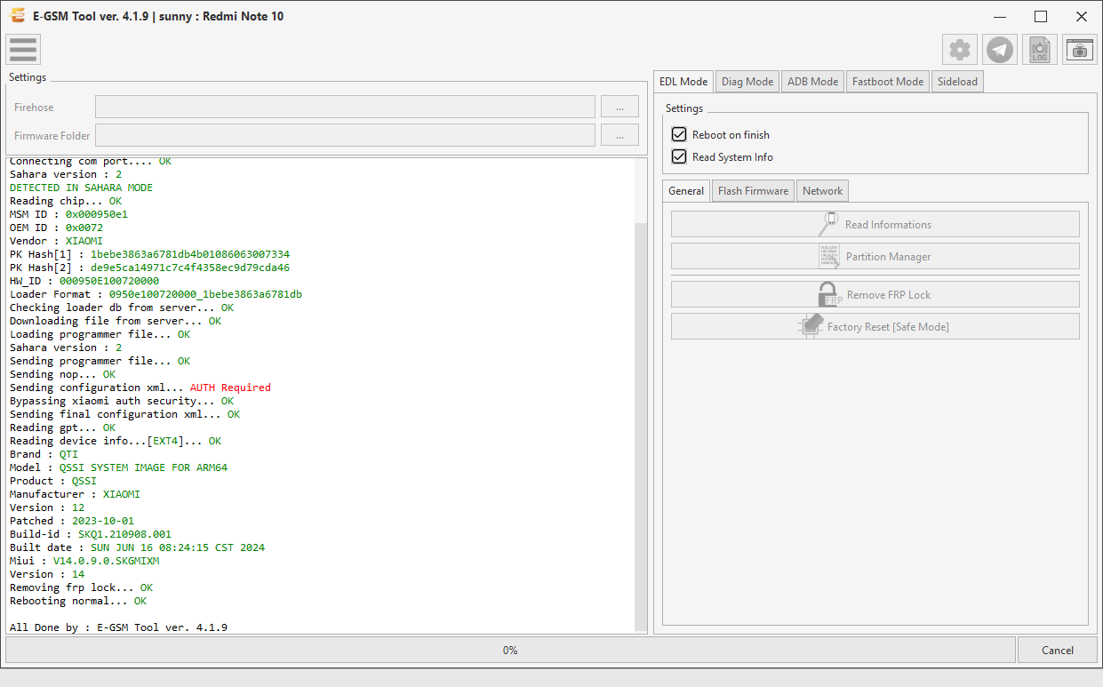Viewport: 1103px width, 687px height.
Task: Switch to Fastboot Mode tab
Action: tap(888, 81)
